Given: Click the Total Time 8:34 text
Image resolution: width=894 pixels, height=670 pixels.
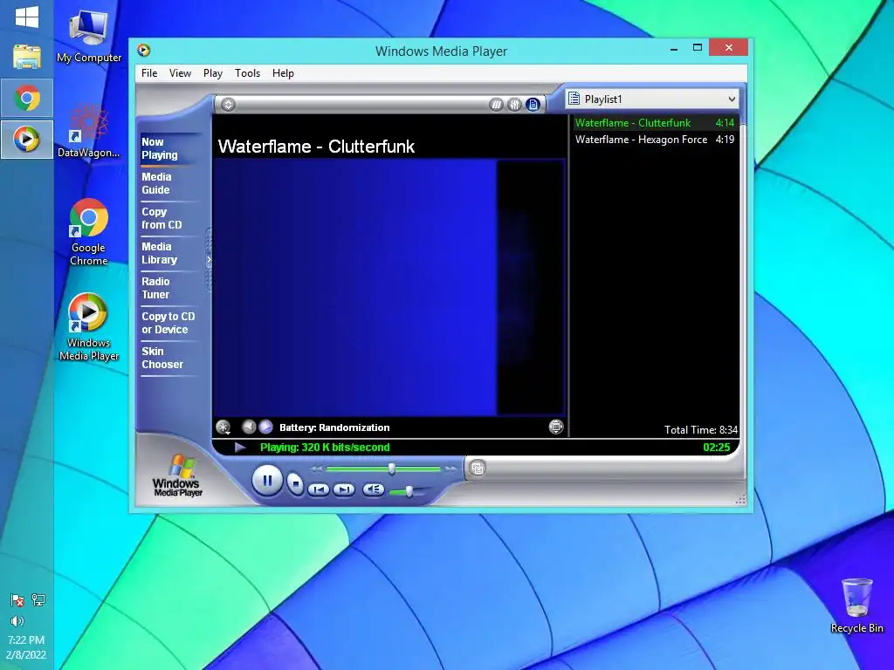Looking at the screenshot, I should pos(701,429).
